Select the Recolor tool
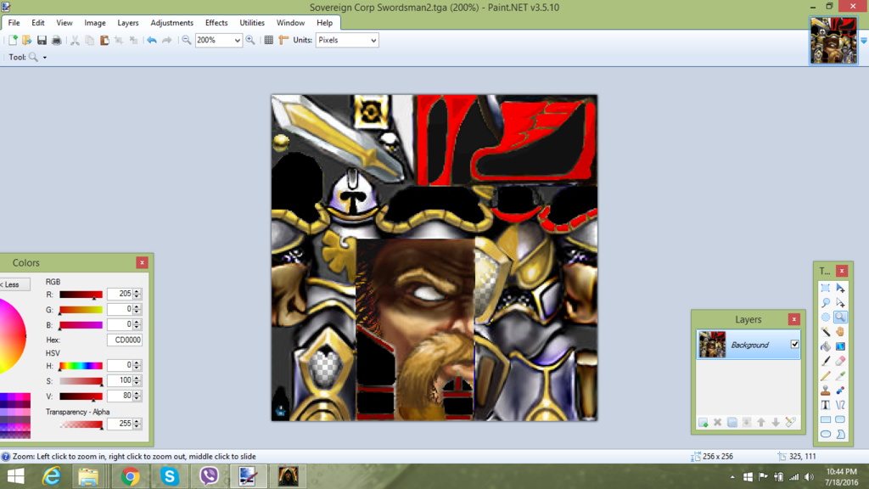 840,391
